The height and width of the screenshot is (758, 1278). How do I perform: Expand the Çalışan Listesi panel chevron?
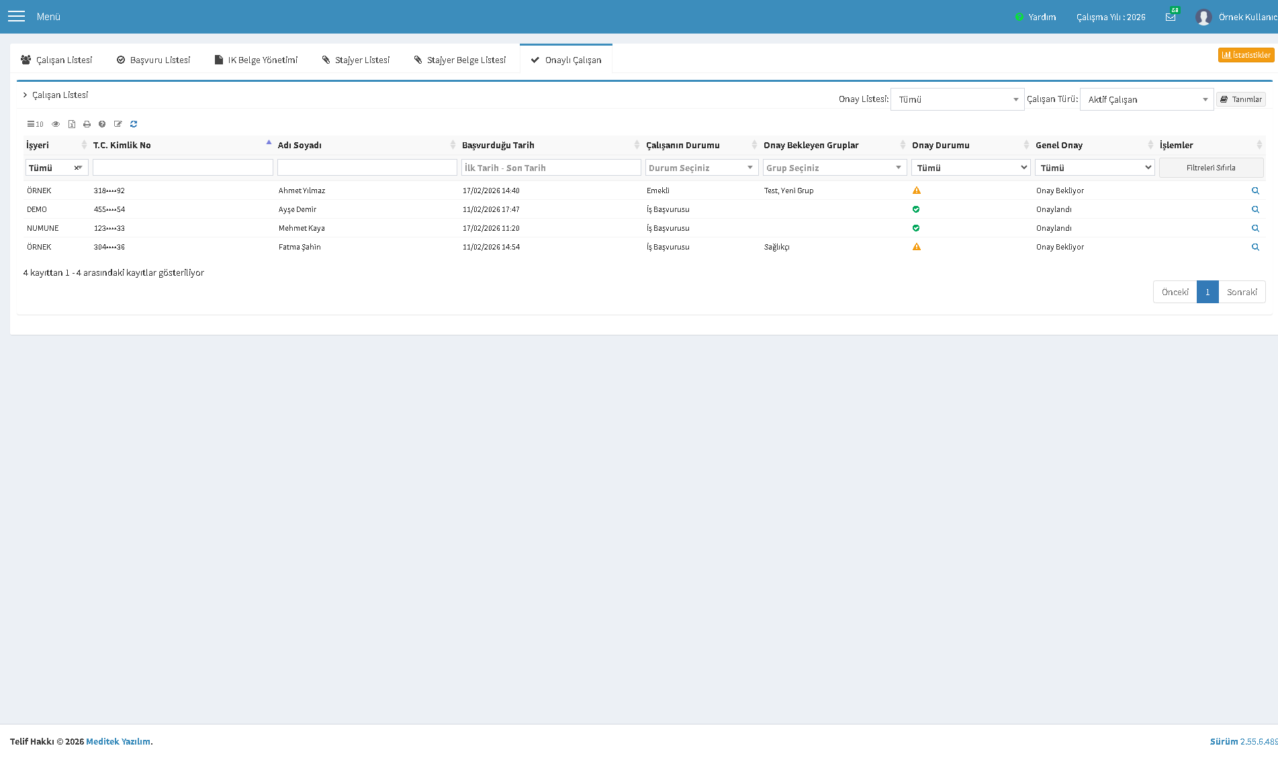25,95
